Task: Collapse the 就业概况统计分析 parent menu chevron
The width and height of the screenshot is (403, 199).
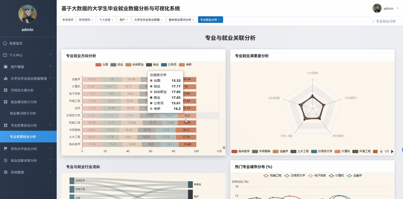Action: [51, 102]
